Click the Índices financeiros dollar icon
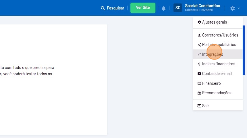The width and height of the screenshot is (247, 138). pyautogui.click(x=199, y=64)
